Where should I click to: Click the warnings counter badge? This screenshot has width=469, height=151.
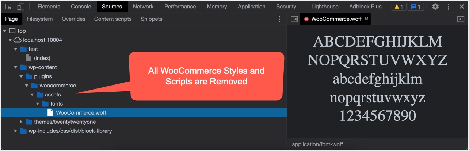coord(399,7)
